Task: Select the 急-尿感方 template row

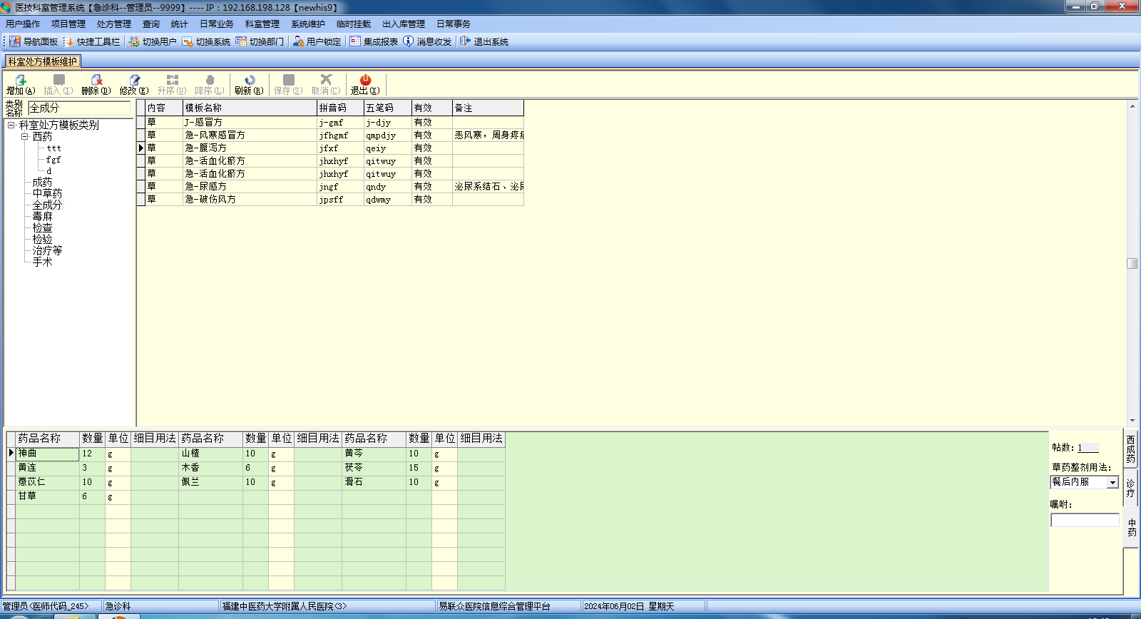Action: click(x=330, y=187)
